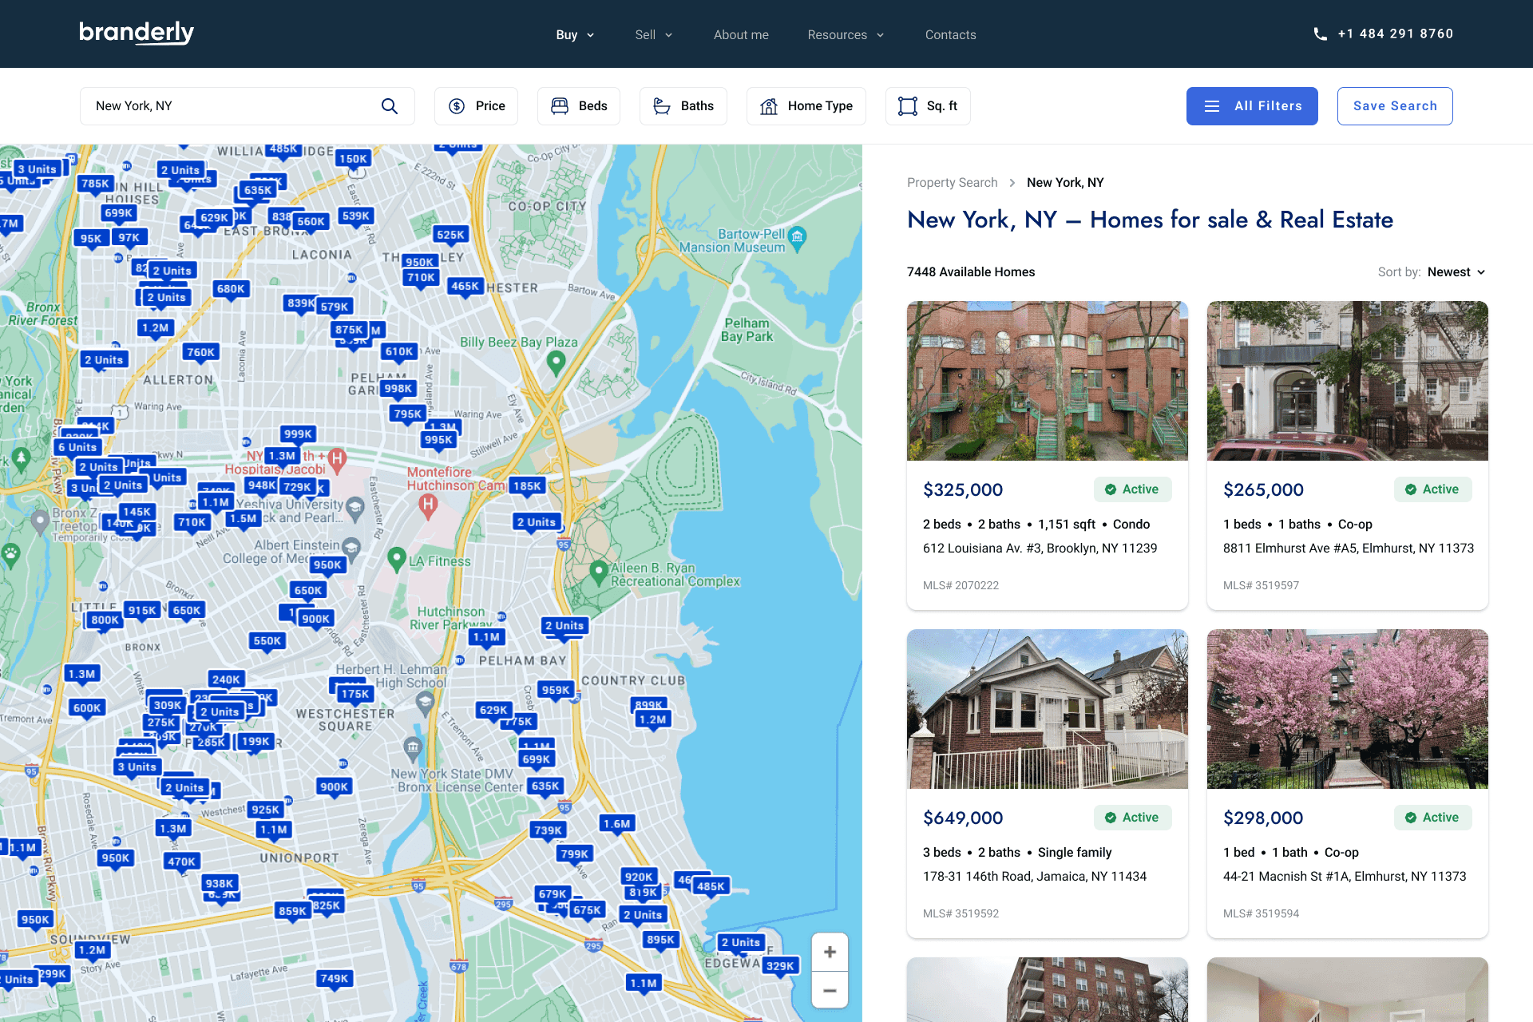Click the Property Search breadcrumb link
The image size is (1533, 1022).
[953, 183]
